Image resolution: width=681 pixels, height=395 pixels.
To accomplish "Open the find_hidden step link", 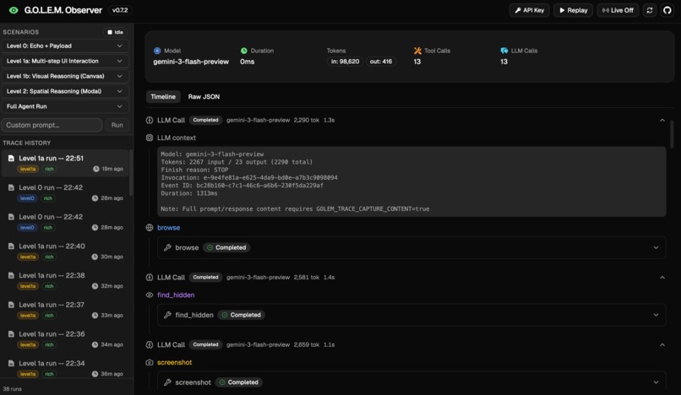I will (x=176, y=295).
